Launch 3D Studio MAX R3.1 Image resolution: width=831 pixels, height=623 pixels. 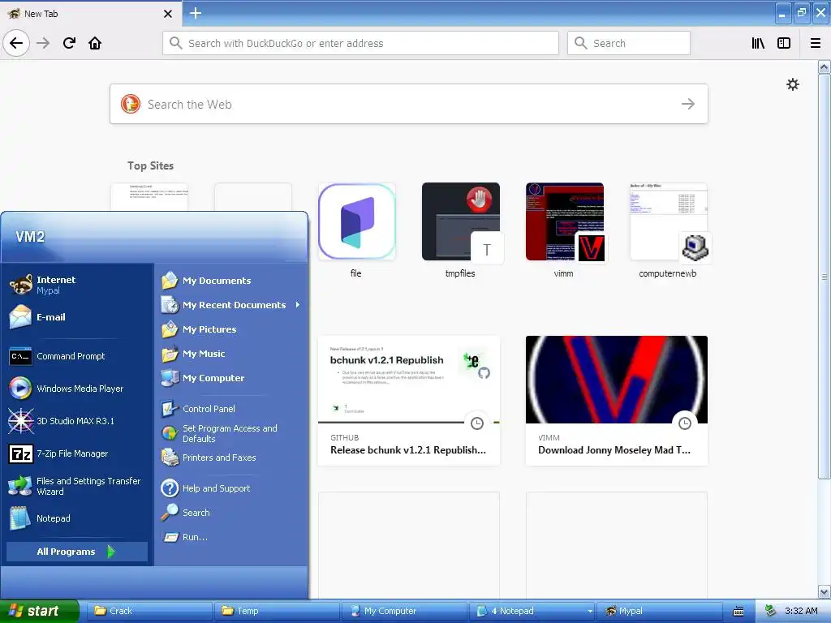coord(77,421)
